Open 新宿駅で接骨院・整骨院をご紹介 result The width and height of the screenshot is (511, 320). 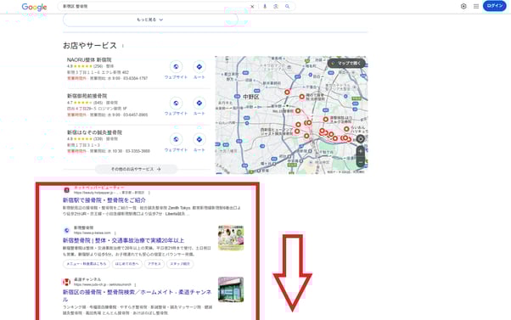click(104, 200)
